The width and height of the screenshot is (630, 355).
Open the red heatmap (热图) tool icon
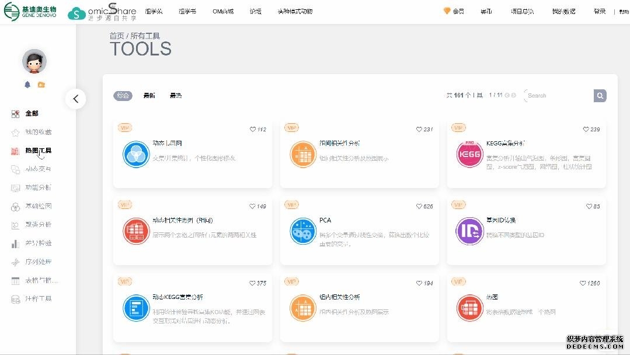[469, 308]
